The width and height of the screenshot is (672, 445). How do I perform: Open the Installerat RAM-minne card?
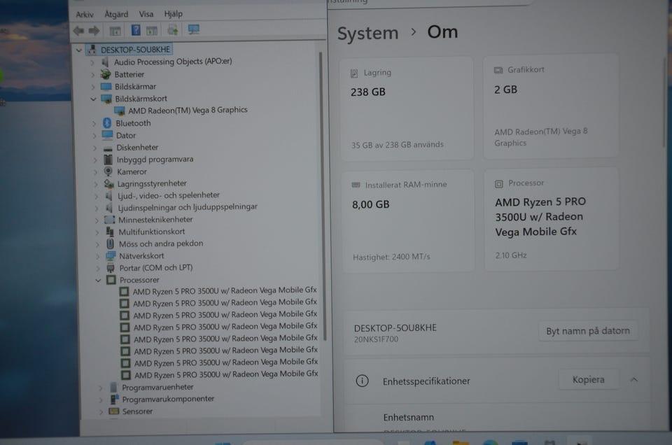click(408, 221)
